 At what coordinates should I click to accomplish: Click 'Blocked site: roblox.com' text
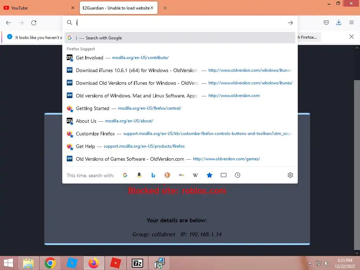coord(177,191)
